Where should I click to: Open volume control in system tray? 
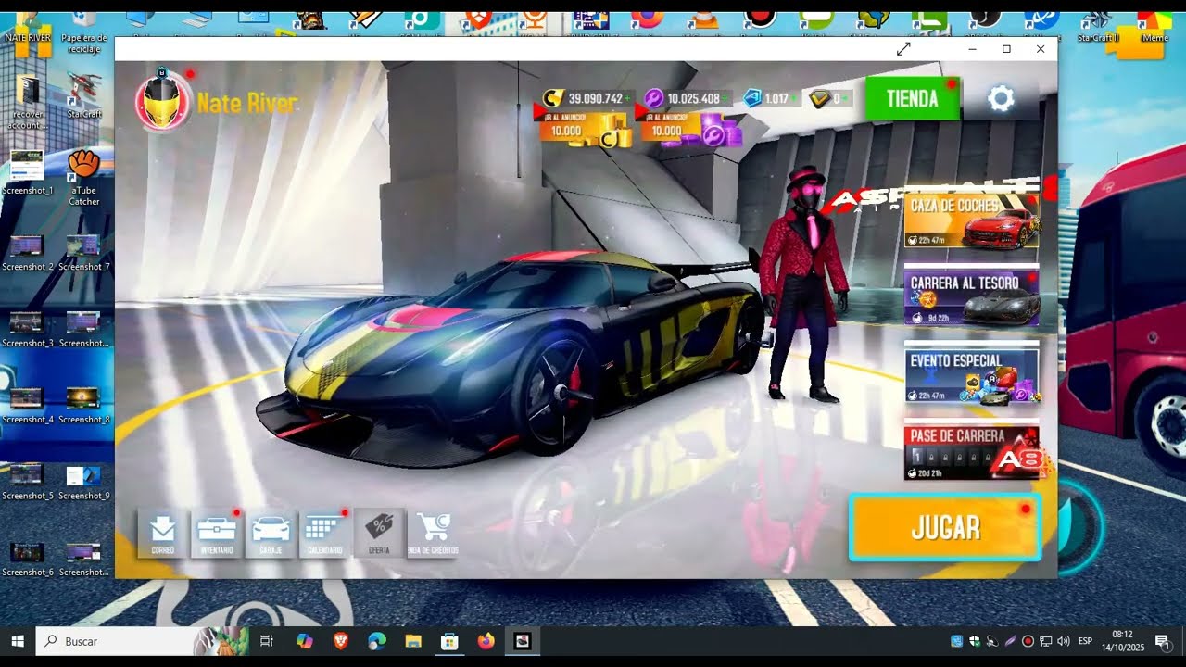(1063, 641)
